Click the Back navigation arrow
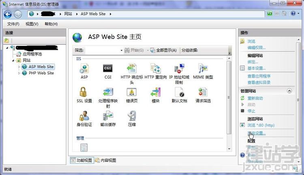This screenshot has width=304, height=175. coord(8,14)
